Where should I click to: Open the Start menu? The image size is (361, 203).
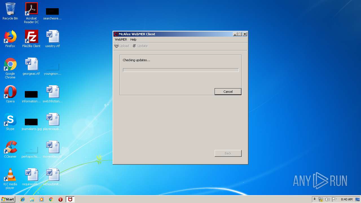point(8,199)
